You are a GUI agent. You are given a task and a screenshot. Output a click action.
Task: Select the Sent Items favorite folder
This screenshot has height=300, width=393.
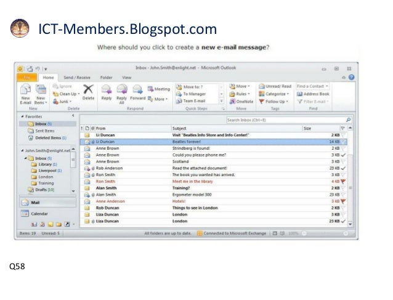[x=41, y=131]
